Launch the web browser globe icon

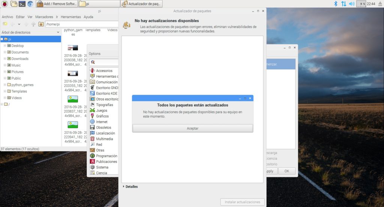(30, 4)
